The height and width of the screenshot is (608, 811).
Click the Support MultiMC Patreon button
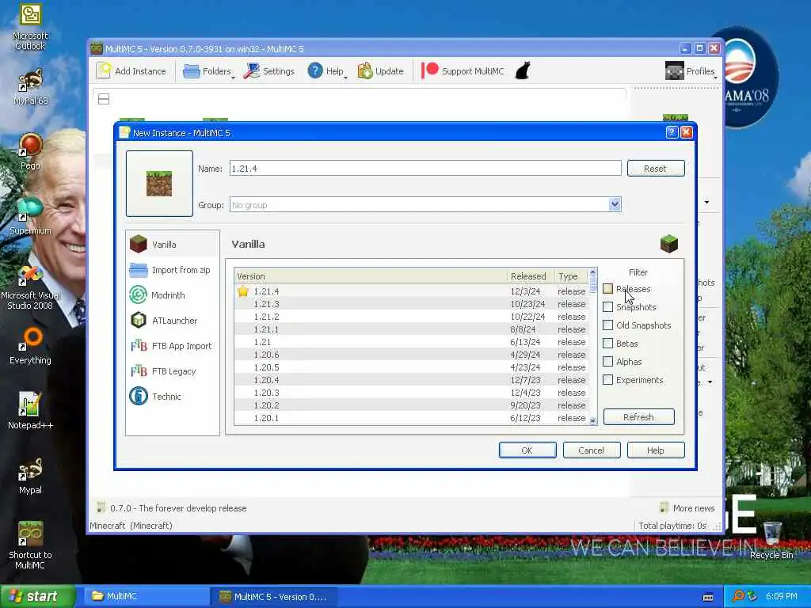(463, 70)
